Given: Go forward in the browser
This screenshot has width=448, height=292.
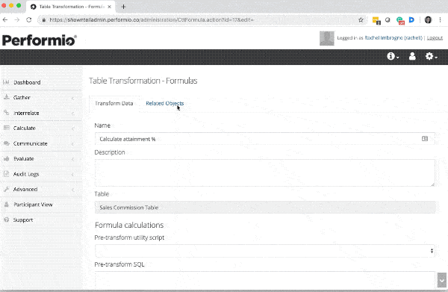Looking at the screenshot, I should [x=17, y=19].
